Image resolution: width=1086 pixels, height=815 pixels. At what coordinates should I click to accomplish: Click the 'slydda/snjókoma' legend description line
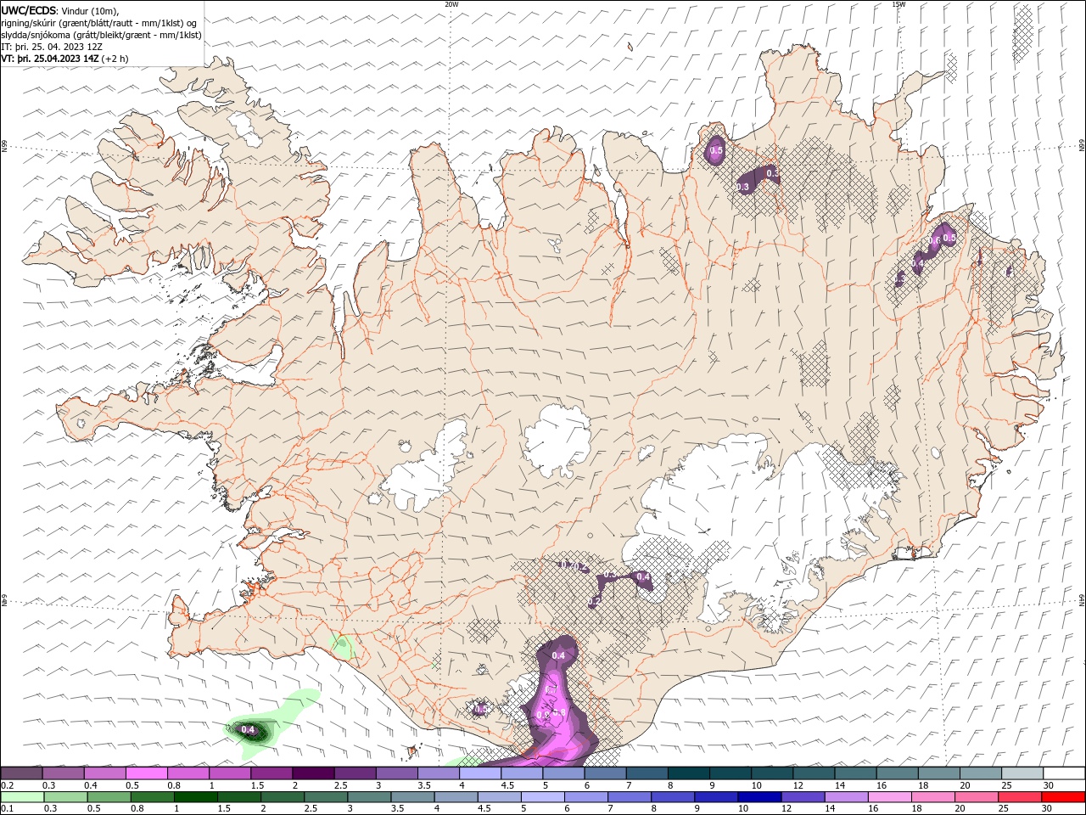[101, 35]
